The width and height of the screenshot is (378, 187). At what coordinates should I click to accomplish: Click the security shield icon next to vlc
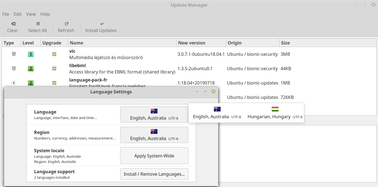[x=14, y=54]
